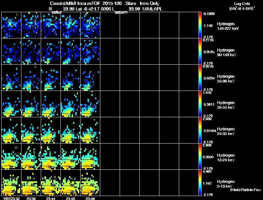Viewport: 263px width, 200px height.
Task: Select the 90-149 keV image at 23:38
Action: coord(31,52)
